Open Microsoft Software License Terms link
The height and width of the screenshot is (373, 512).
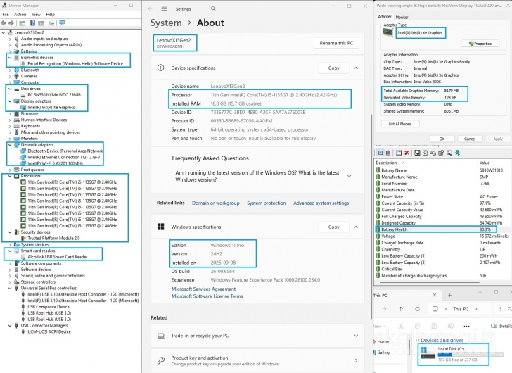(x=207, y=296)
